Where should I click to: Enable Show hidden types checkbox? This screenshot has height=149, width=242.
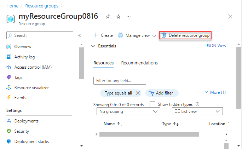[152, 104]
